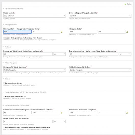This screenshot has height=135, width=135.
Task: Click the Smartphones inner spacing value field
Action: pyautogui.click(x=94, y=54)
